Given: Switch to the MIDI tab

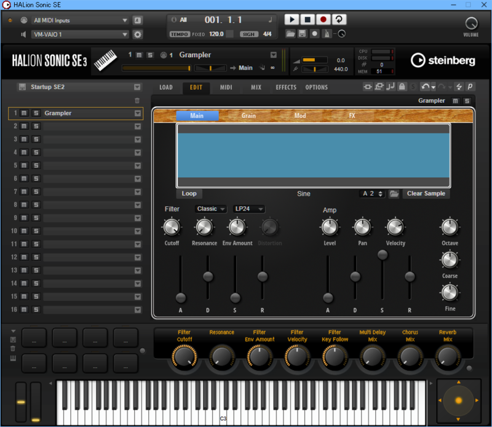Looking at the screenshot, I should [x=226, y=87].
